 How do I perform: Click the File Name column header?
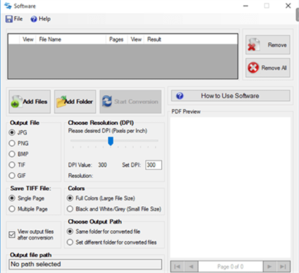pyautogui.click(x=71, y=39)
